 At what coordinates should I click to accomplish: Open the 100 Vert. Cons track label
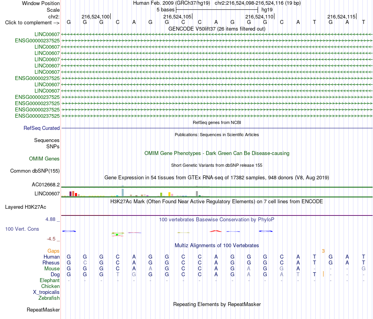(22, 229)
